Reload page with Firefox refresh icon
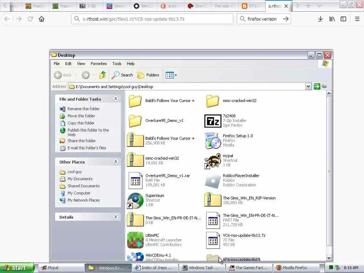364x273 pixels. click(x=30, y=19)
